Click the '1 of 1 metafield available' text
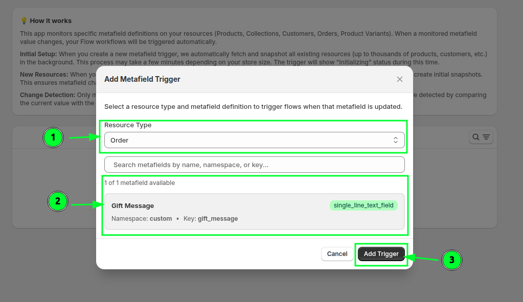Screen dimensions: 523x302 click(140, 183)
